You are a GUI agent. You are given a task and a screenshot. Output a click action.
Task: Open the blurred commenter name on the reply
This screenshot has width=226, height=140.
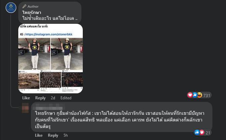49,107
